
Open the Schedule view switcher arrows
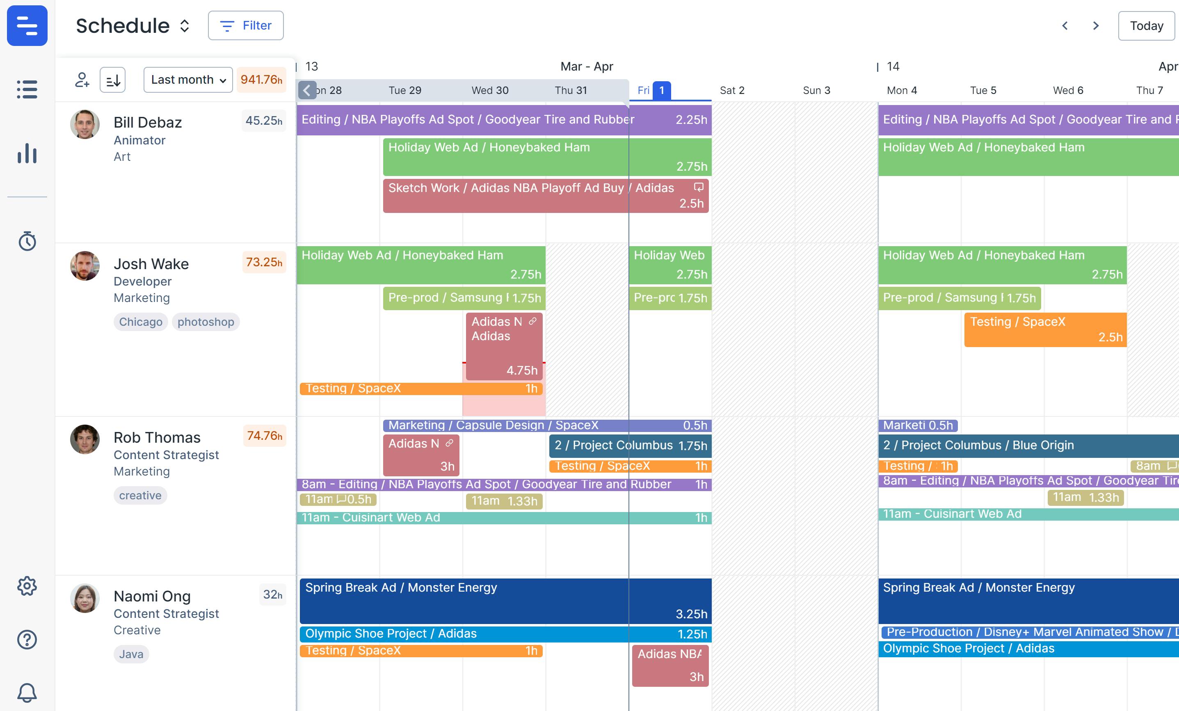pyautogui.click(x=185, y=26)
